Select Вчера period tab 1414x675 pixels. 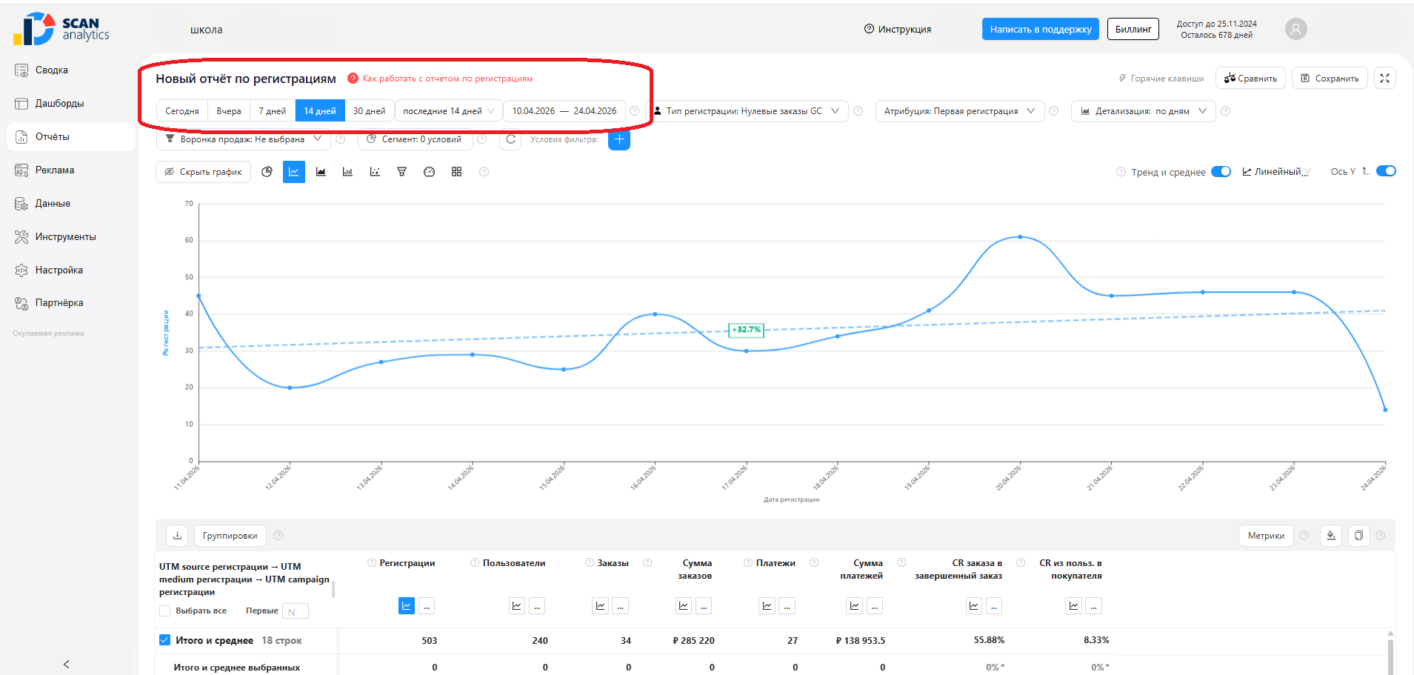pyautogui.click(x=229, y=111)
